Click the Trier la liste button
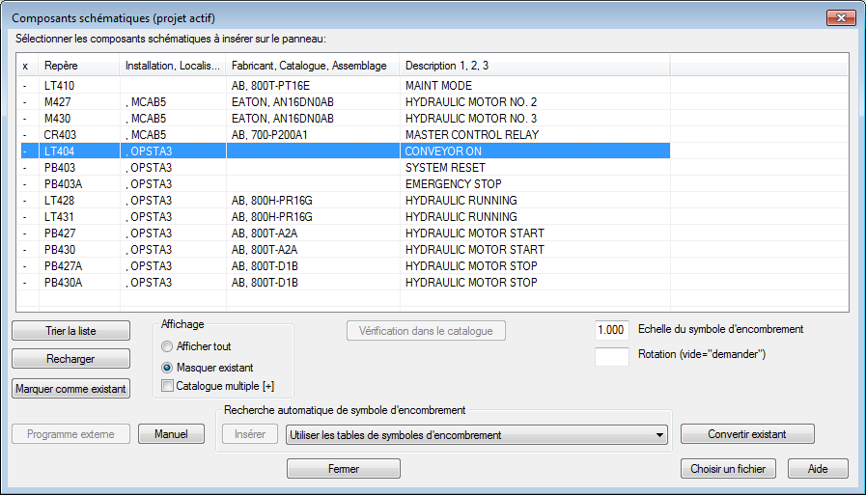866x495 pixels. pos(70,331)
